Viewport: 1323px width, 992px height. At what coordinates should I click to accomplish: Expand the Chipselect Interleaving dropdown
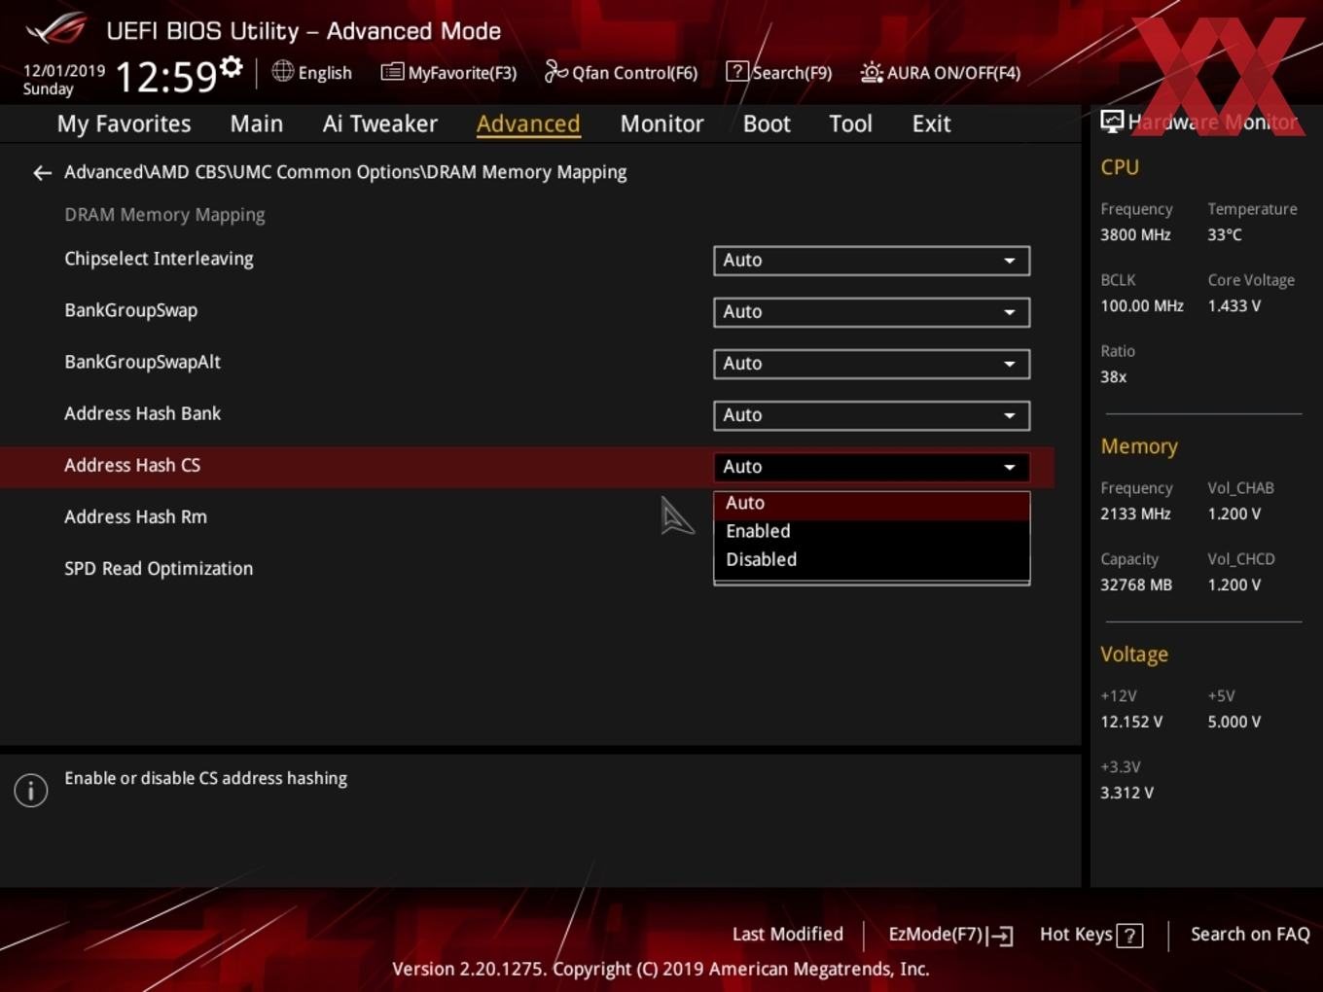(x=872, y=261)
